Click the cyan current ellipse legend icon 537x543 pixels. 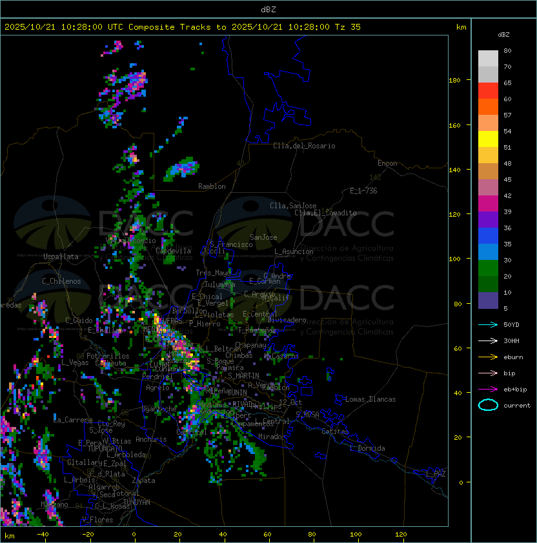(488, 405)
